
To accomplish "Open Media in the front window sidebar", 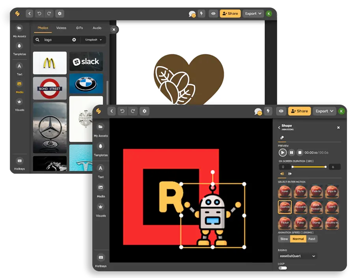I will [101, 191].
